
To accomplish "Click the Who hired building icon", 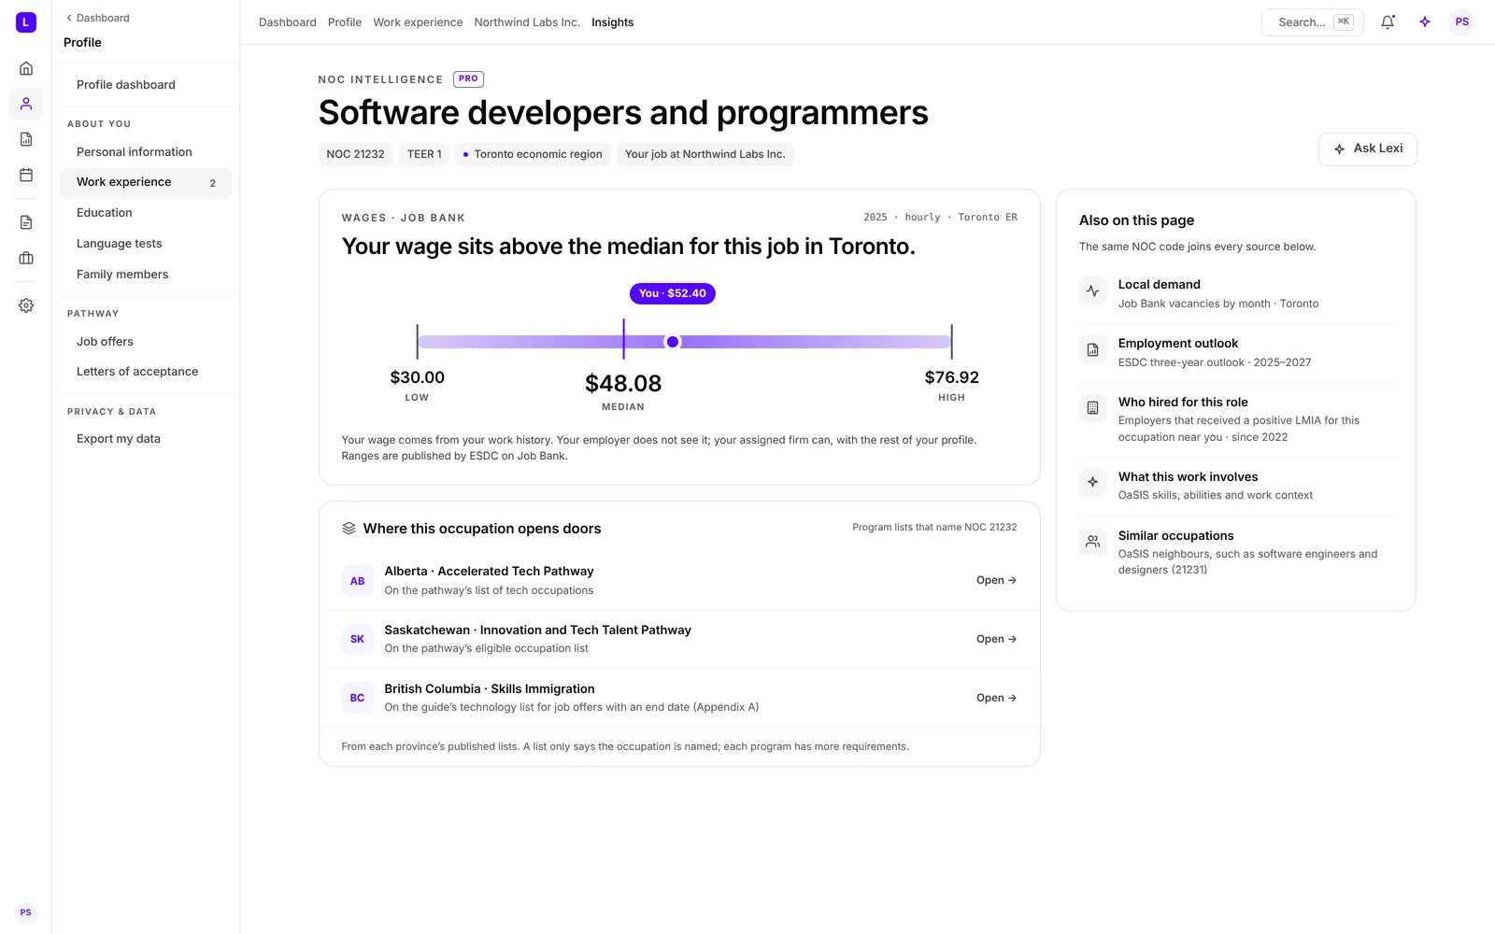I will coord(1093,408).
